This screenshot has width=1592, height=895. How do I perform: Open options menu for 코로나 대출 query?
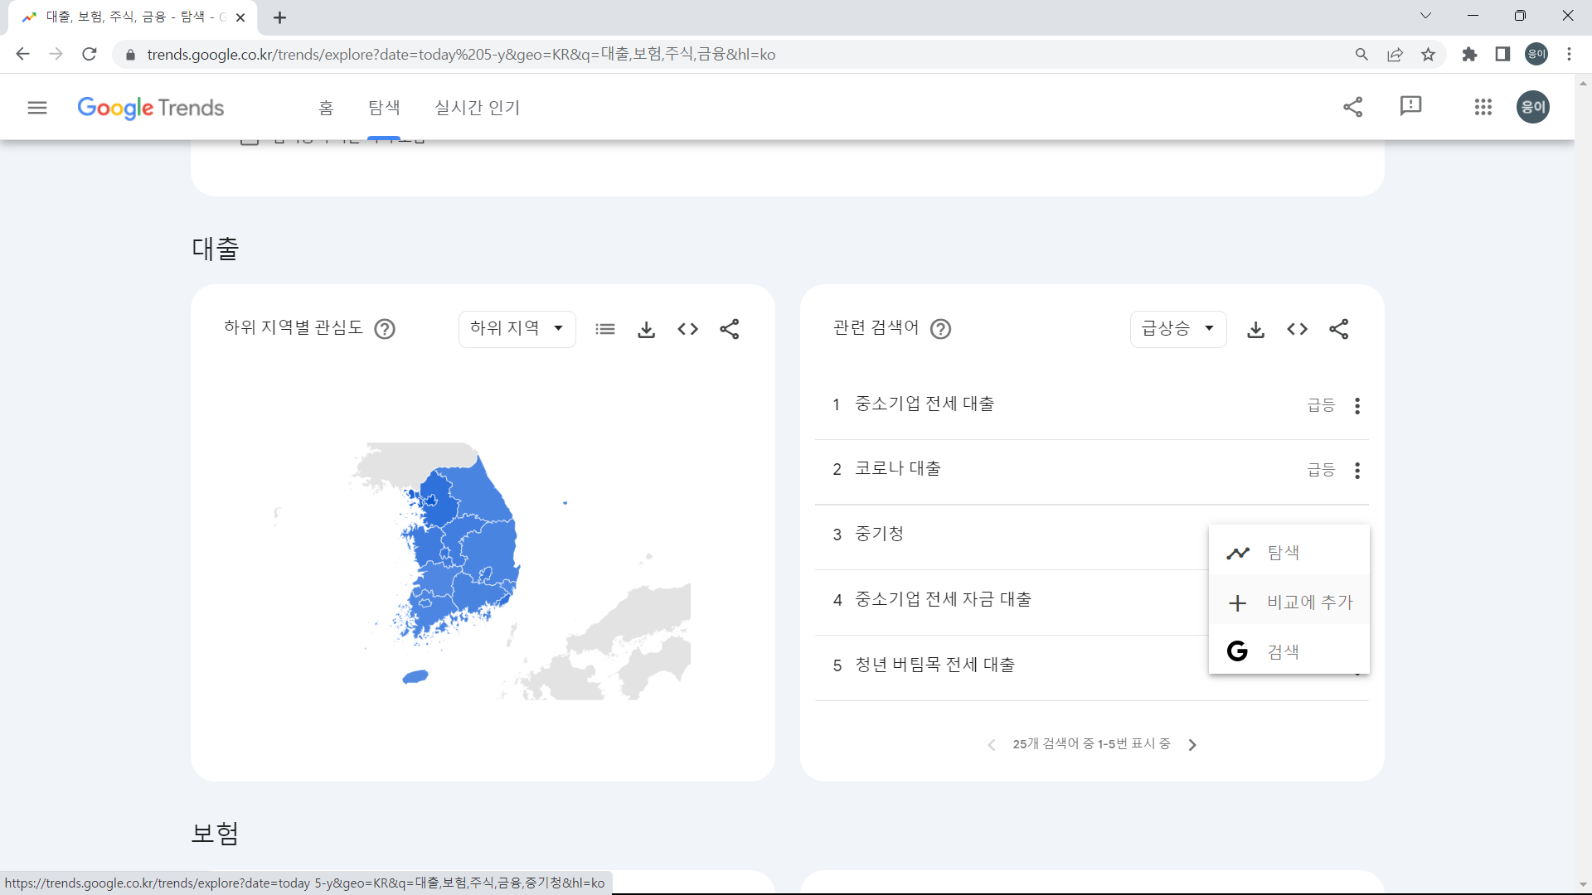1357,470
